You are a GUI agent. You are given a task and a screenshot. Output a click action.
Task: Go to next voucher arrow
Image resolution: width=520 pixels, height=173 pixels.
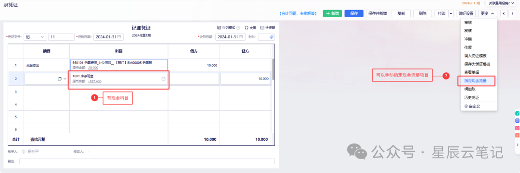click(x=512, y=13)
